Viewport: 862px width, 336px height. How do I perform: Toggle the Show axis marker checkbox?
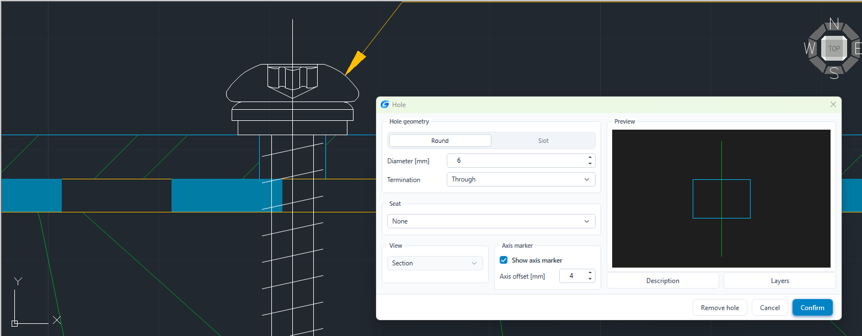click(x=504, y=260)
